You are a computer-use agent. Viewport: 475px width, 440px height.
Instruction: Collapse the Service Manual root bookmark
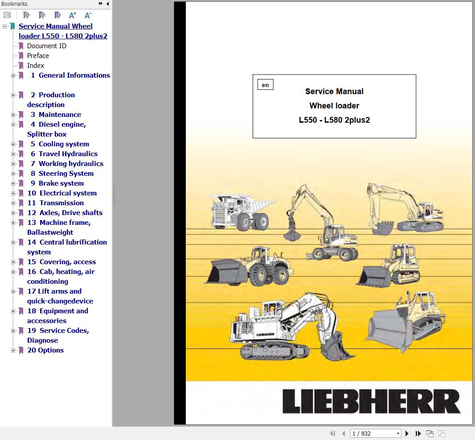(x=4, y=26)
